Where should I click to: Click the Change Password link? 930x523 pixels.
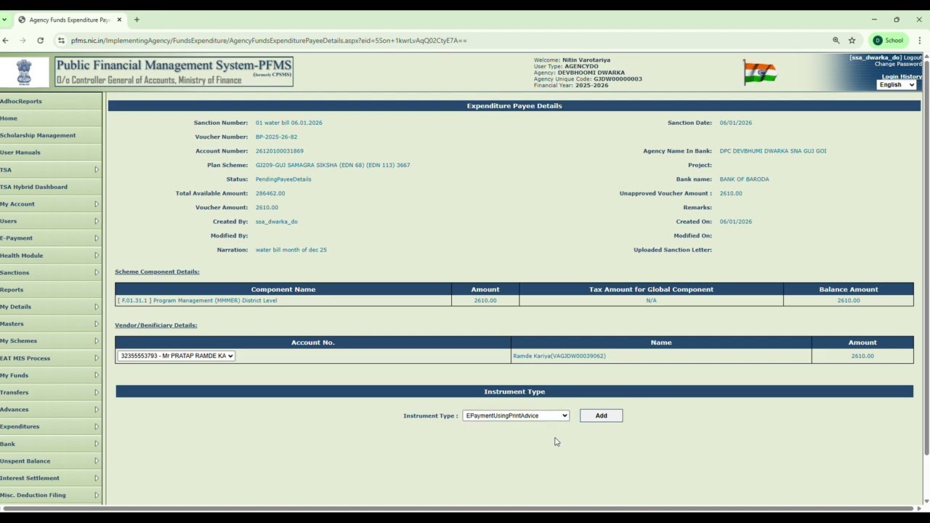click(x=898, y=64)
